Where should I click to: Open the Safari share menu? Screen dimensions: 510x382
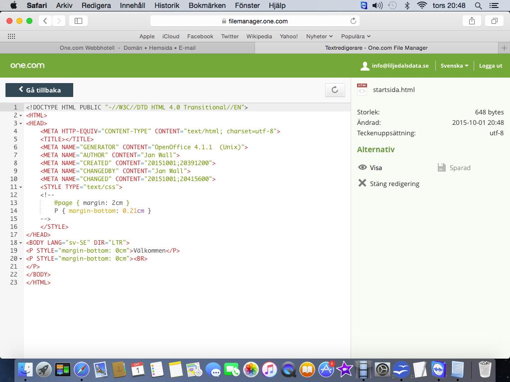(x=472, y=21)
